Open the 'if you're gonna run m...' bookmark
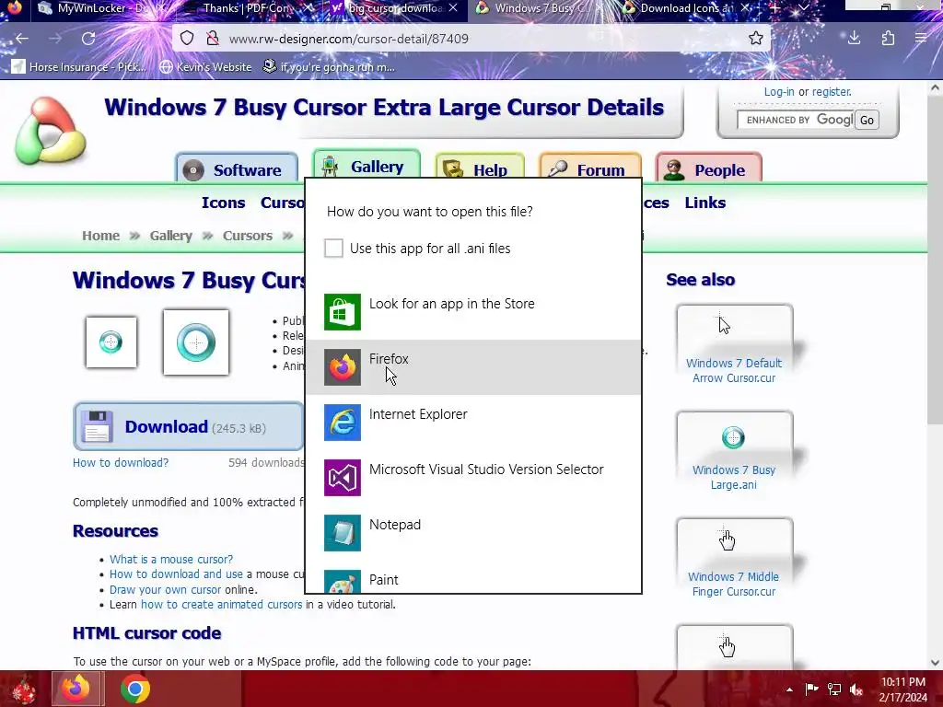Viewport: 943px width, 707px height. click(x=329, y=66)
